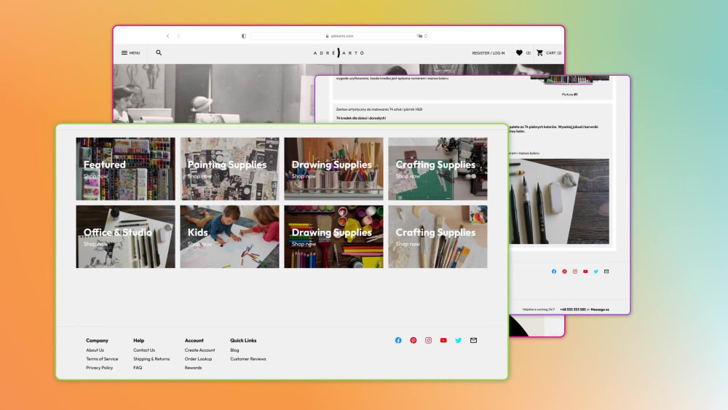Click 'Shop now' under Kids
This screenshot has width=728, height=410.
199,244
